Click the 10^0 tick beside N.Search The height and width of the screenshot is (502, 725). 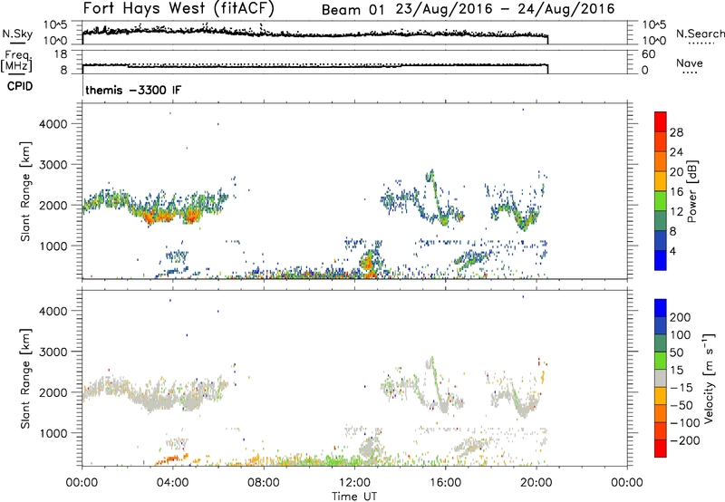pos(654,41)
